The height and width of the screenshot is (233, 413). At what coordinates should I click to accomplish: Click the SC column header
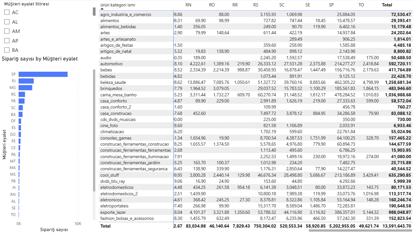coord(282,5)
